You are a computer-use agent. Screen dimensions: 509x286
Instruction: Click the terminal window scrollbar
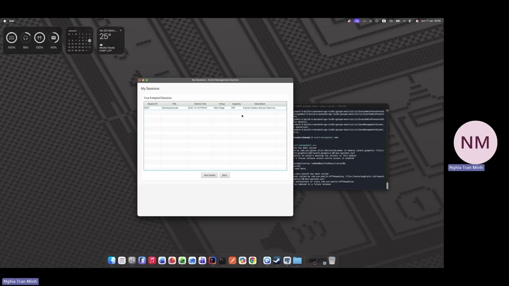[x=387, y=186]
